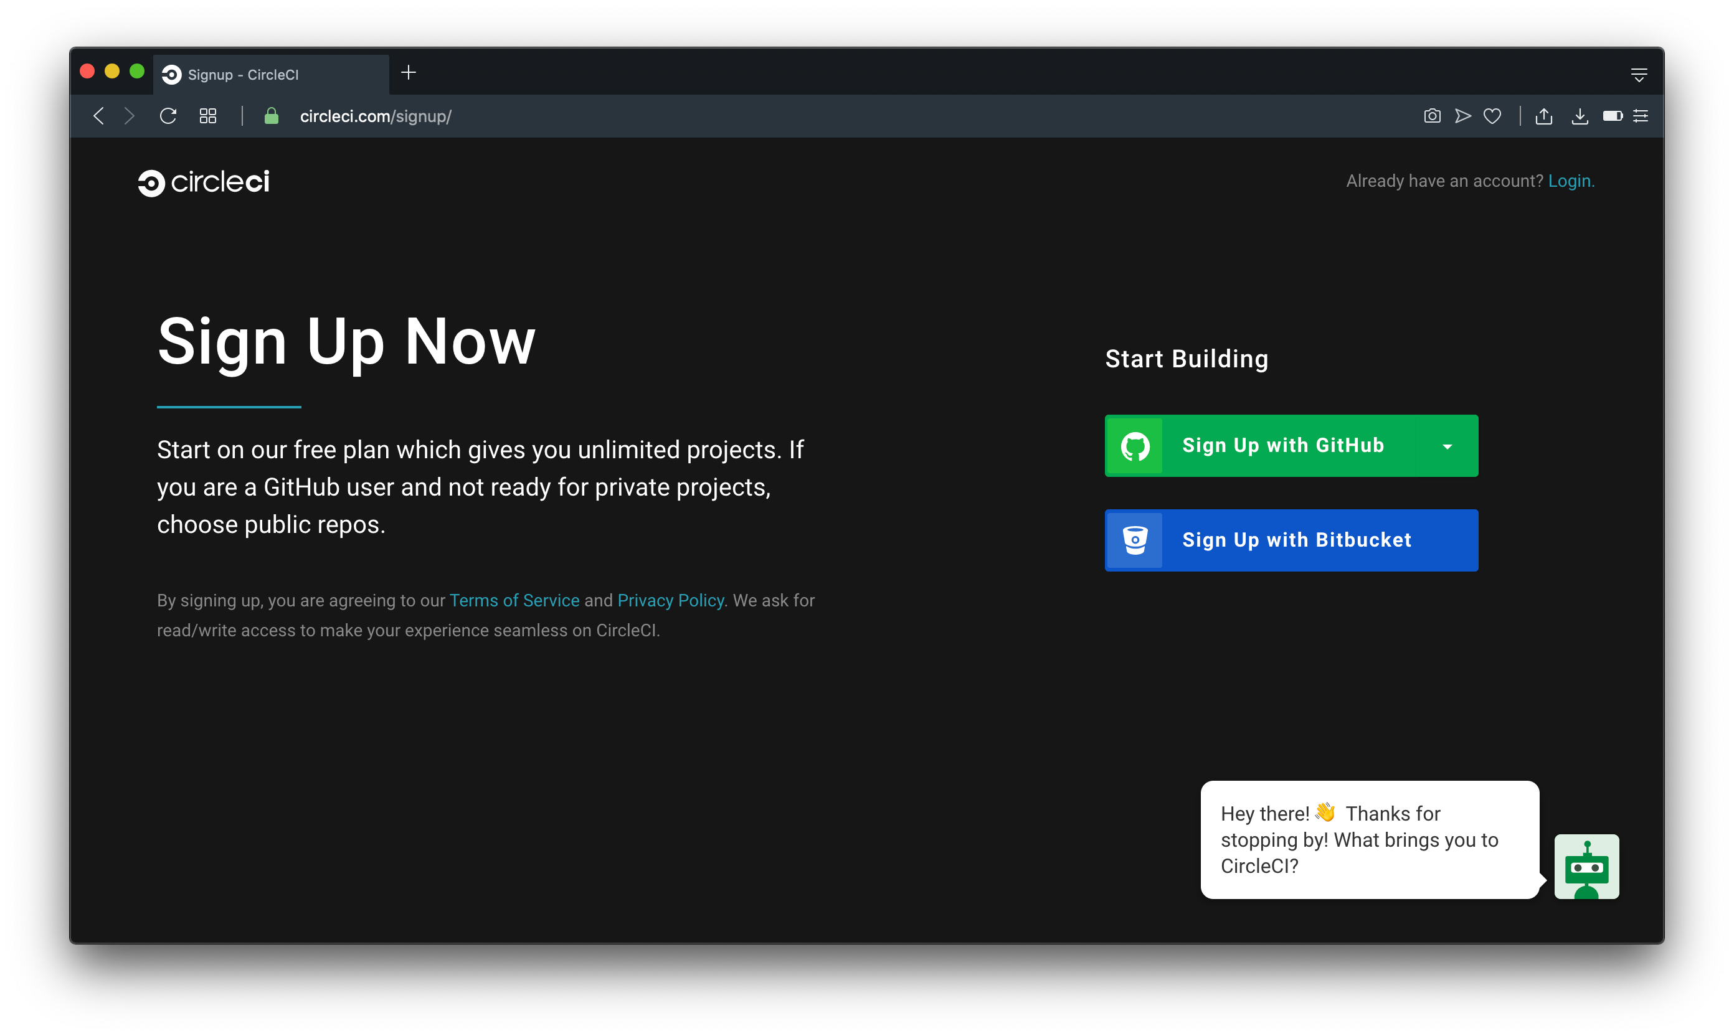Open a new browser tab

tap(409, 73)
